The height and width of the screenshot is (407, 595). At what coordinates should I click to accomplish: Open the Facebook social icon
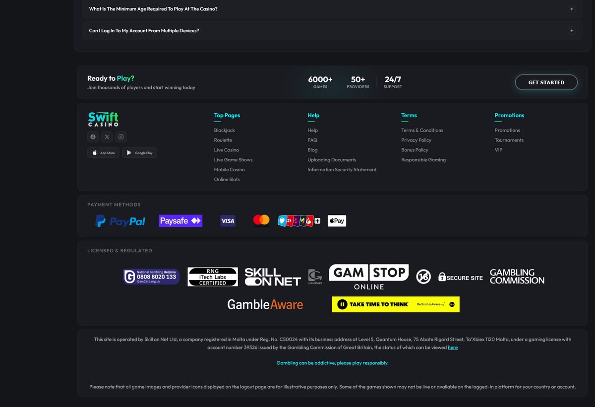[93, 137]
